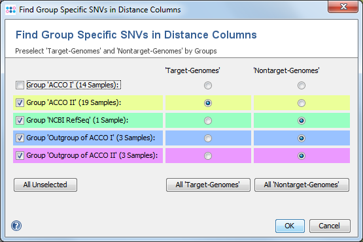This screenshot has height=242, width=363.
Task: Toggle the 'Outgroup of ACCO I' checkbox
Action: click(x=20, y=138)
